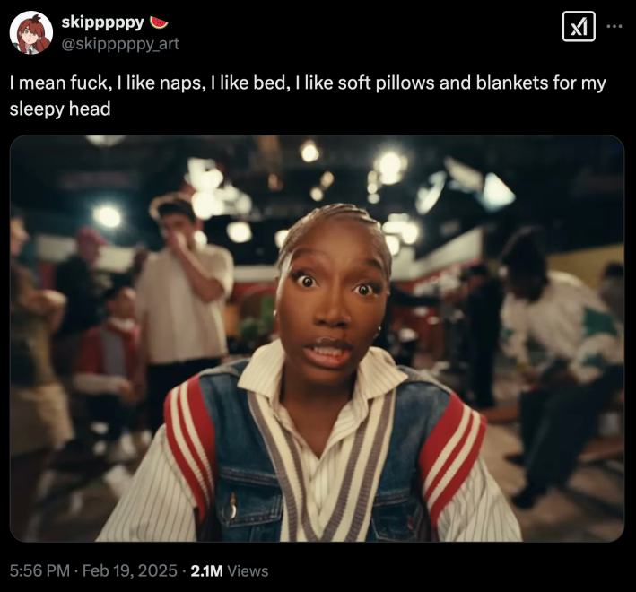Click the watermelon emoji beside the username
Screen dimensions: 636x592
coord(159,22)
